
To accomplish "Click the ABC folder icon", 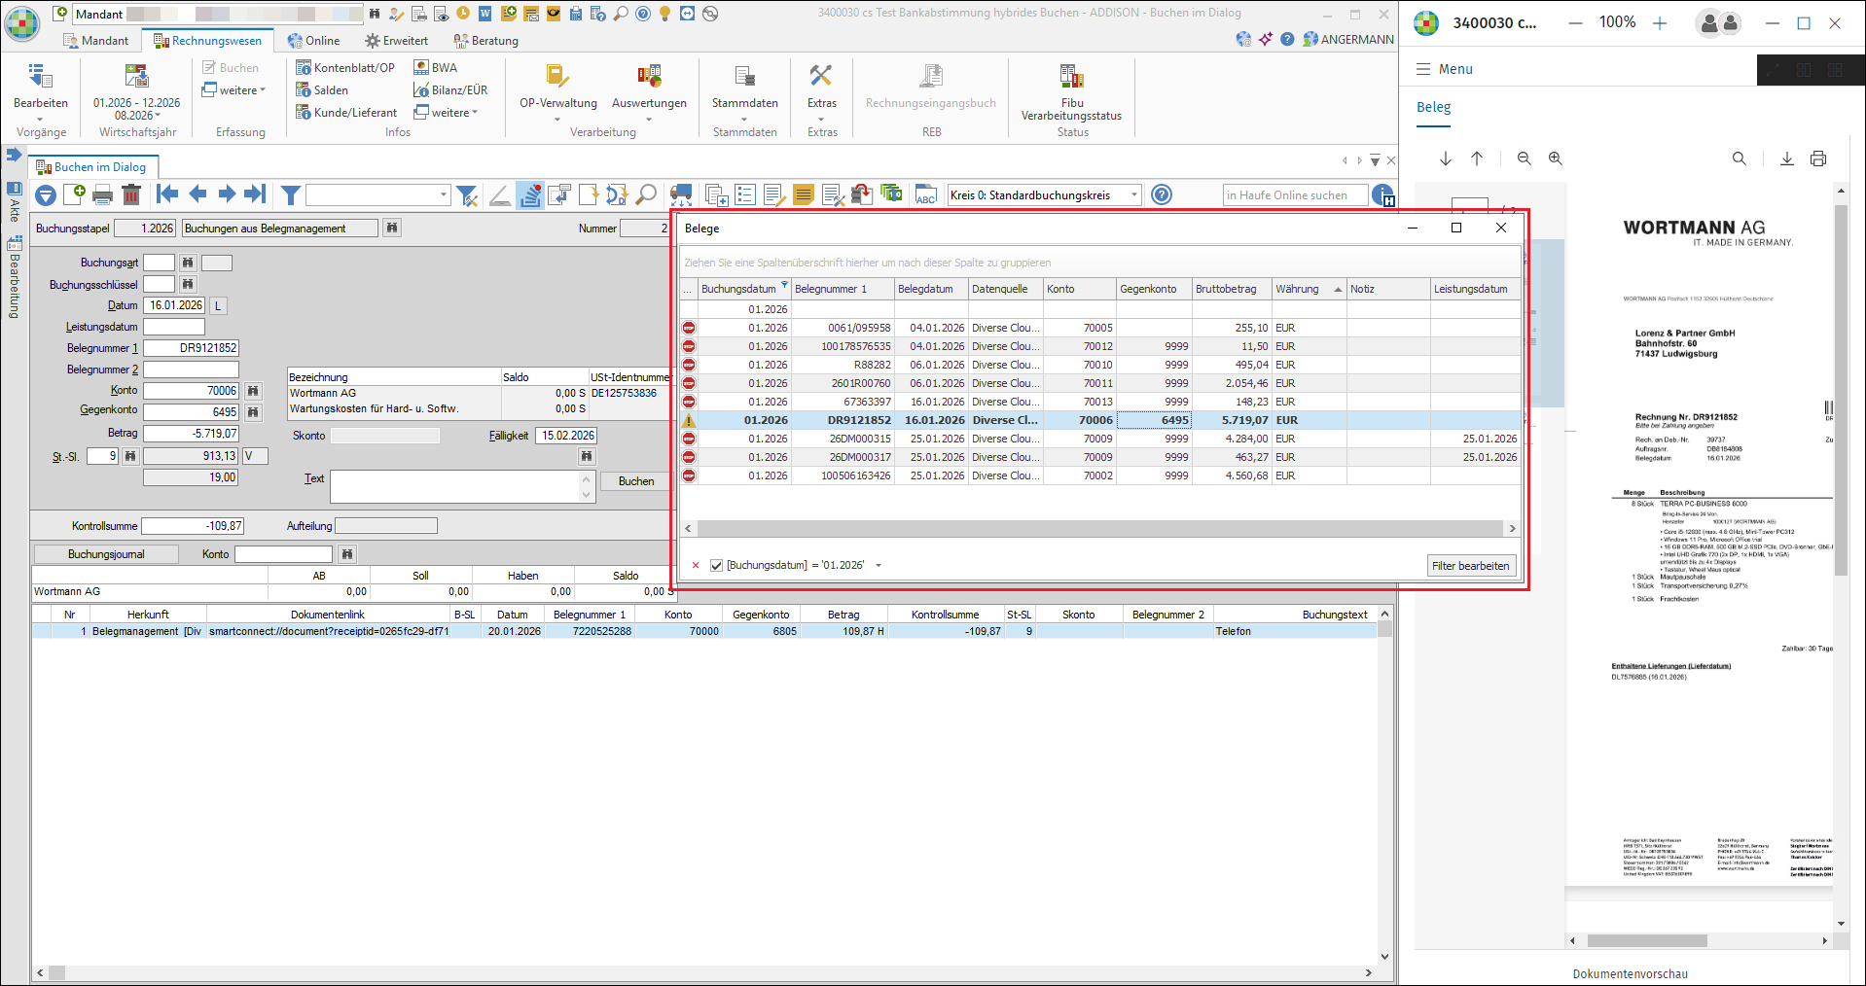I will [x=925, y=195].
